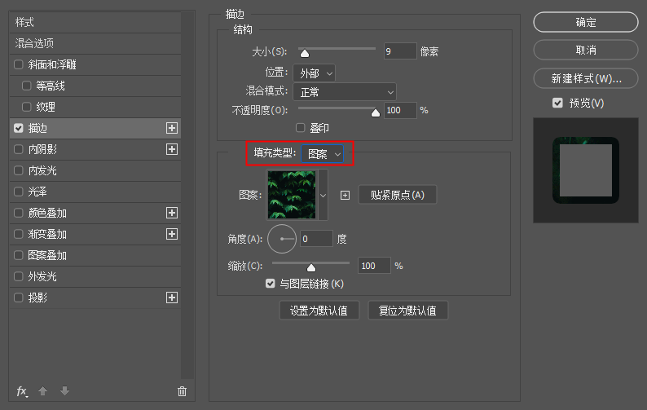The image size is (647, 410).
Task: Delete effect using the trash icon
Action: tap(182, 391)
